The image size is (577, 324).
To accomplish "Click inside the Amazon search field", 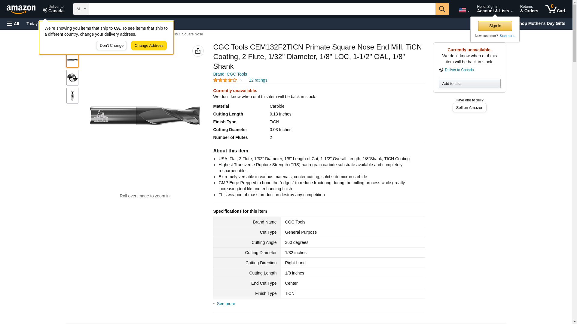I will pyautogui.click(x=262, y=9).
